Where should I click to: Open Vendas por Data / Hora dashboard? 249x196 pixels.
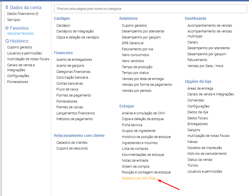[205, 66]
